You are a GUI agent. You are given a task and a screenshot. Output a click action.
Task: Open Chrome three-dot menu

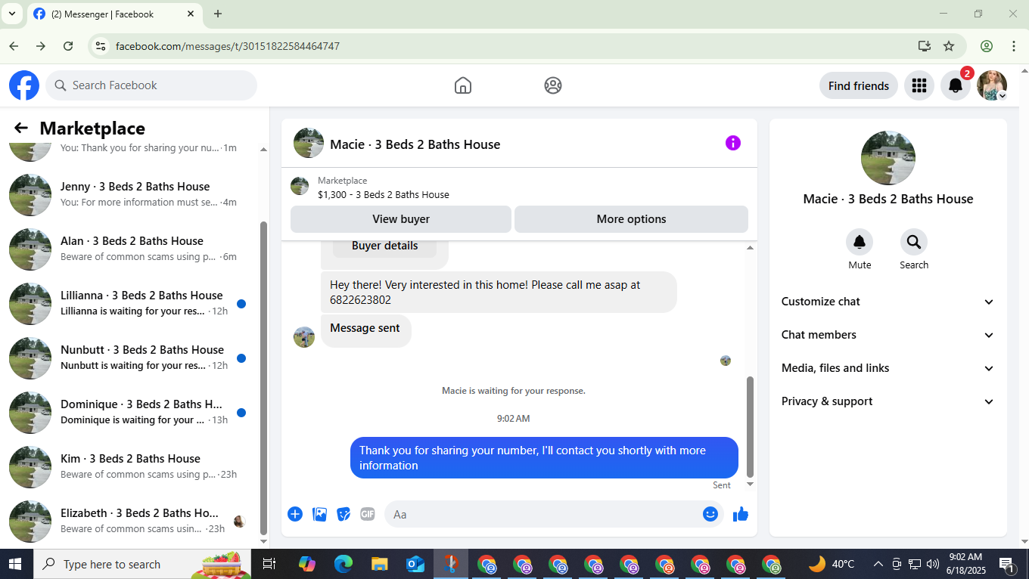coord(1014,46)
